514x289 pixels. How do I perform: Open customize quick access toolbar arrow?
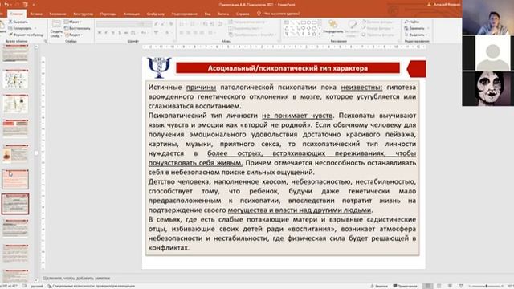tap(34, 5)
